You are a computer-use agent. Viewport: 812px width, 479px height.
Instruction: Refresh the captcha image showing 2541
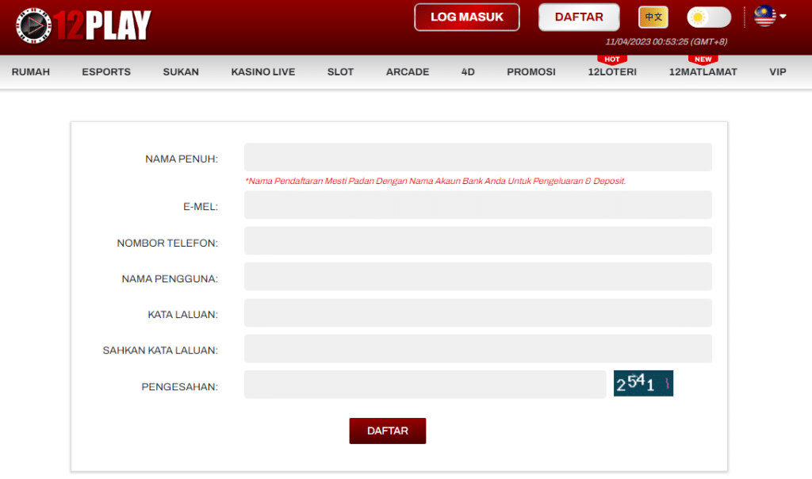(x=643, y=383)
